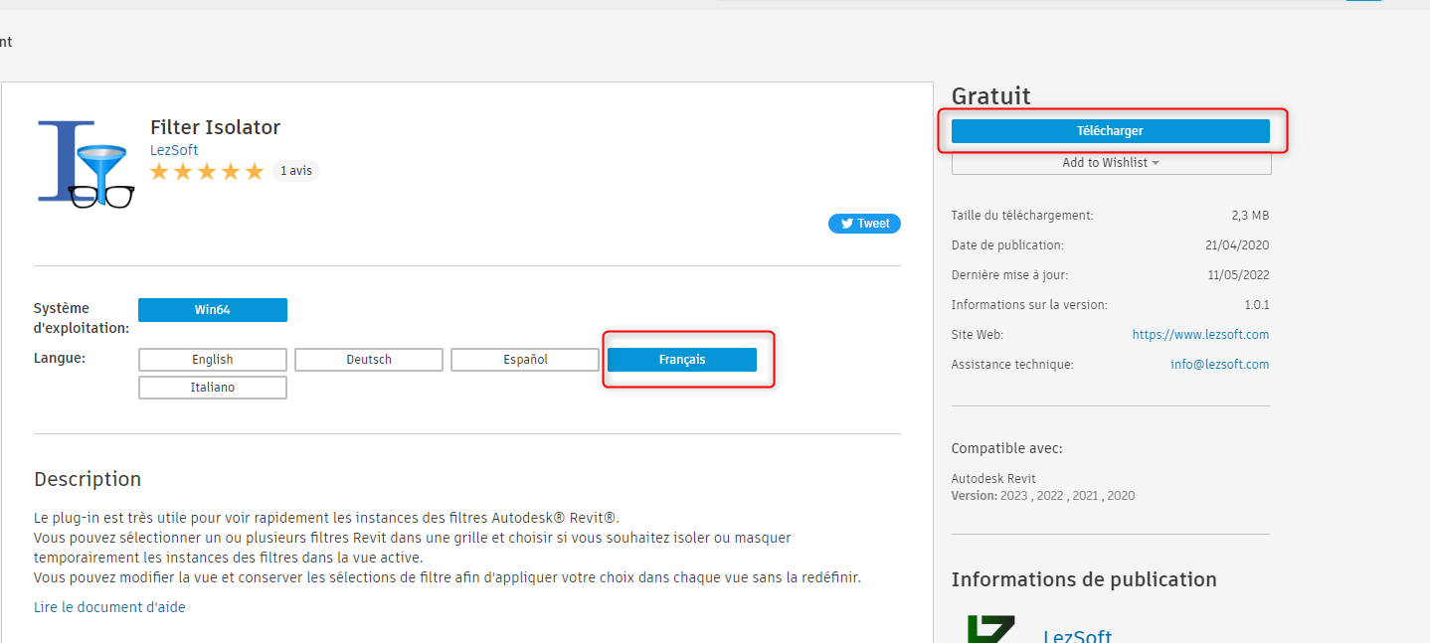Click the fifth star in the rating

pos(255,172)
